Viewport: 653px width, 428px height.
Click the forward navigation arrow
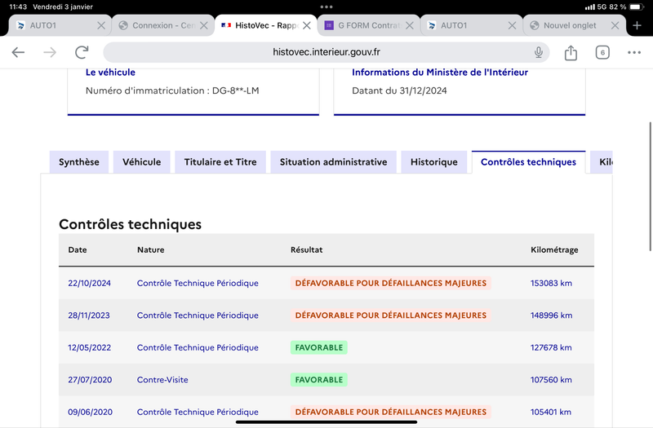50,52
